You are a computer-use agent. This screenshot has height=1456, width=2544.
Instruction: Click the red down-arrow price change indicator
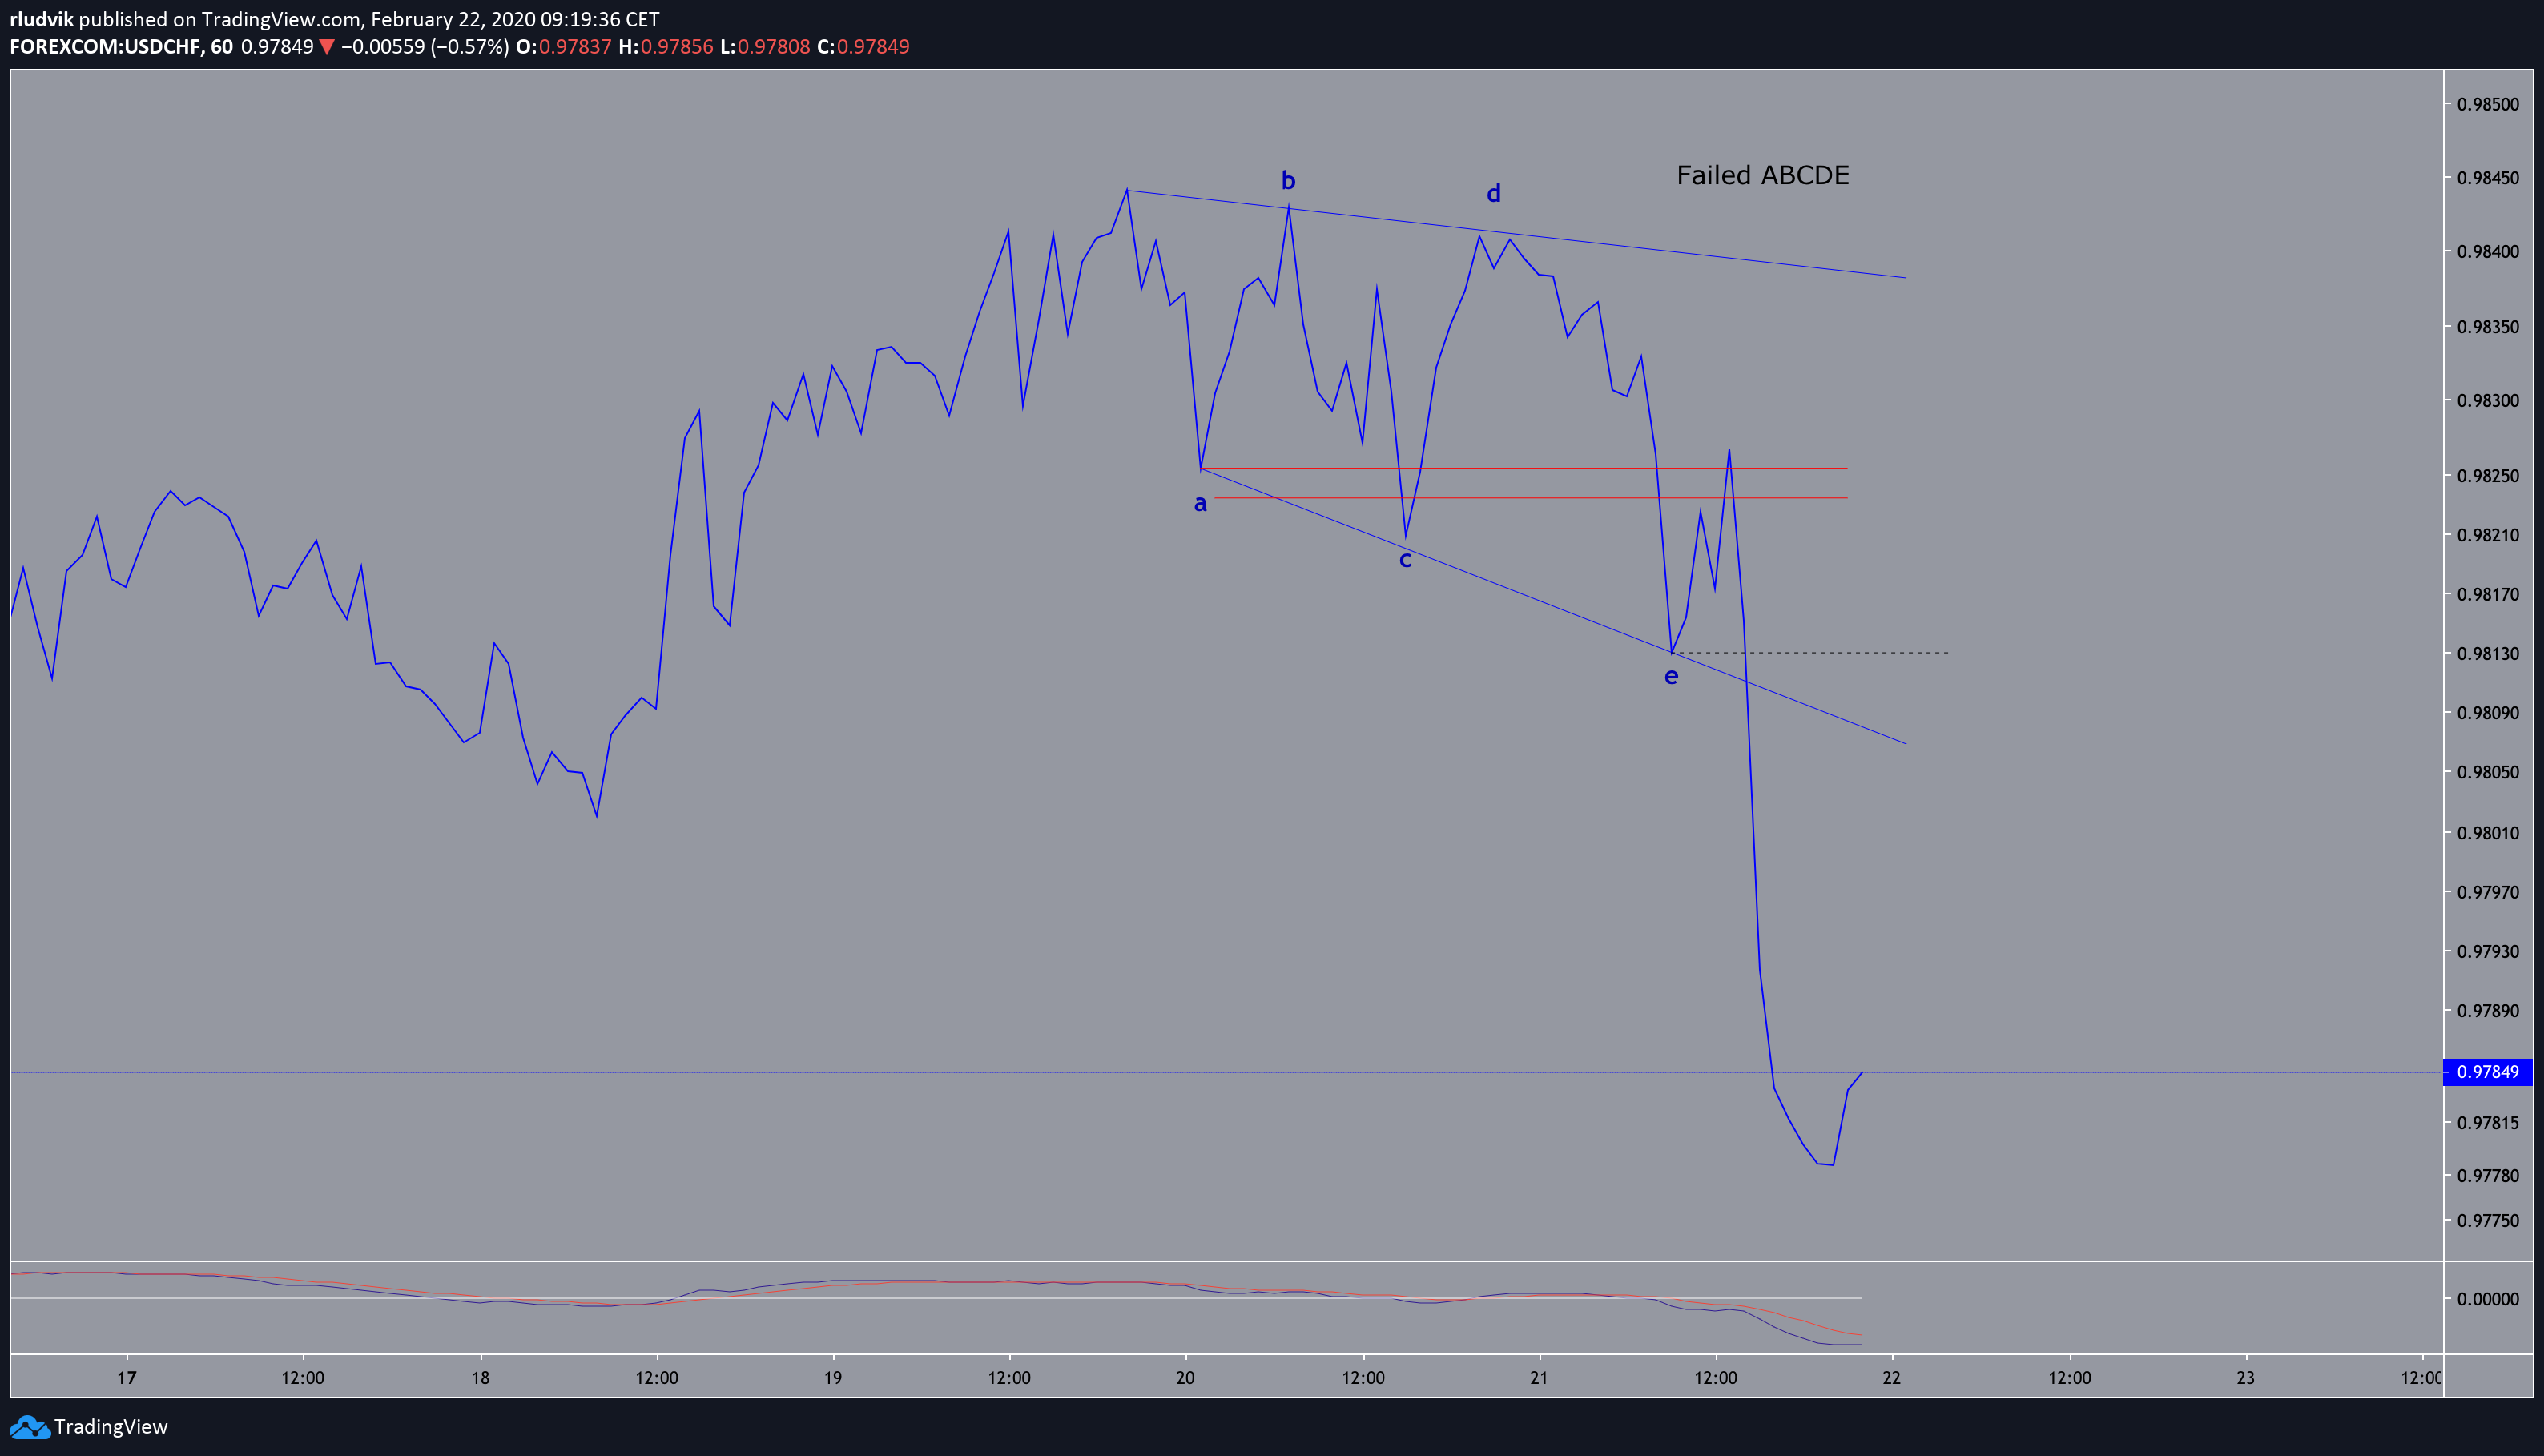(x=326, y=47)
